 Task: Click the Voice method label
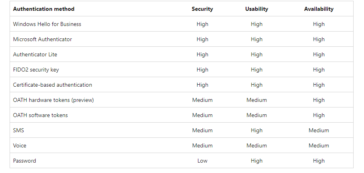click(20, 145)
